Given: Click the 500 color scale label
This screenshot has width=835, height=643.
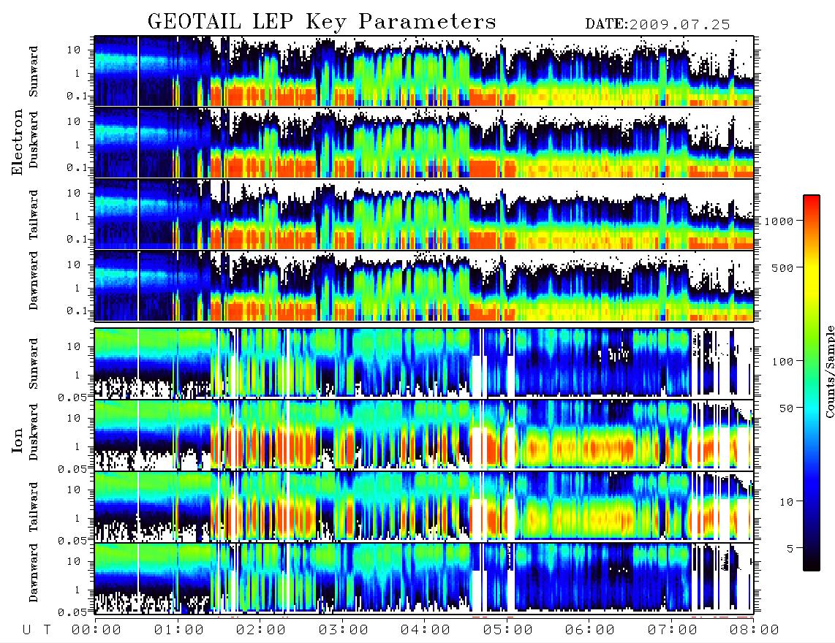Looking at the screenshot, I should click(x=782, y=267).
